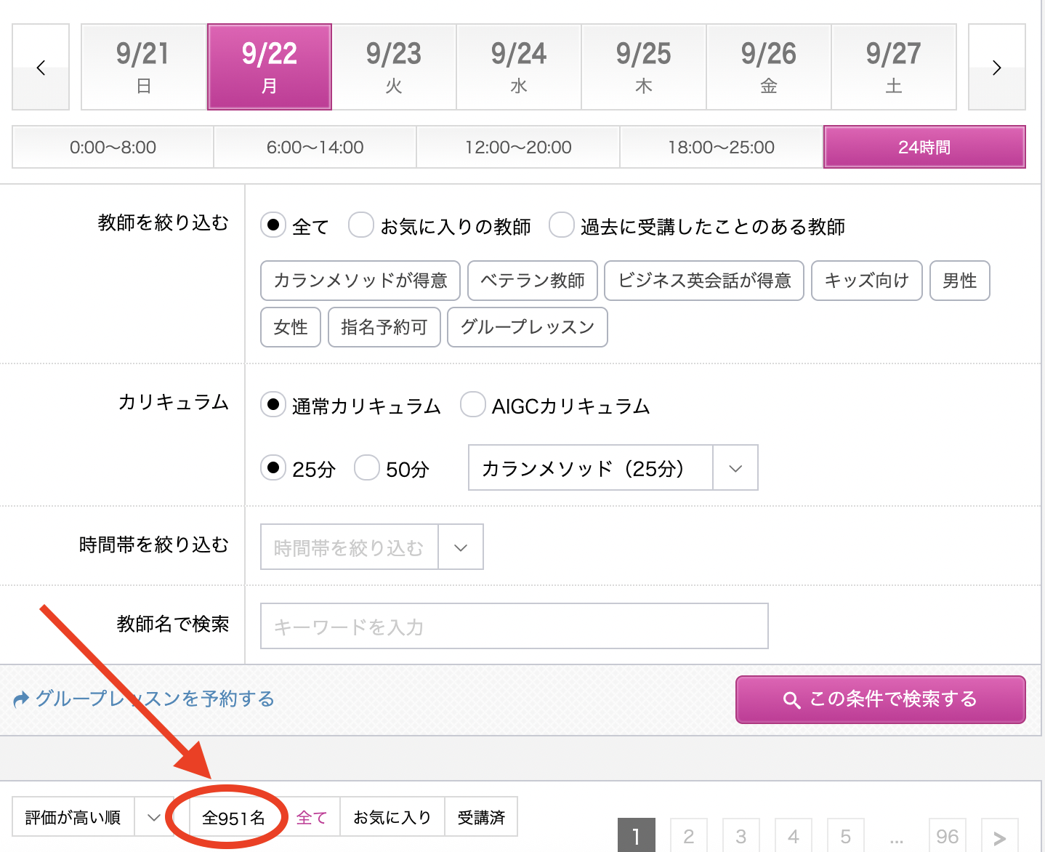Toggle the キッズ向け filter tag
This screenshot has height=852, width=1045.
coord(866,281)
